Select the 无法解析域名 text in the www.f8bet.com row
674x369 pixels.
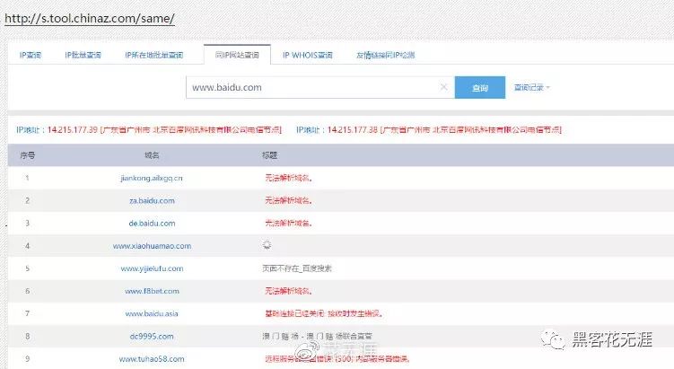tap(288, 291)
